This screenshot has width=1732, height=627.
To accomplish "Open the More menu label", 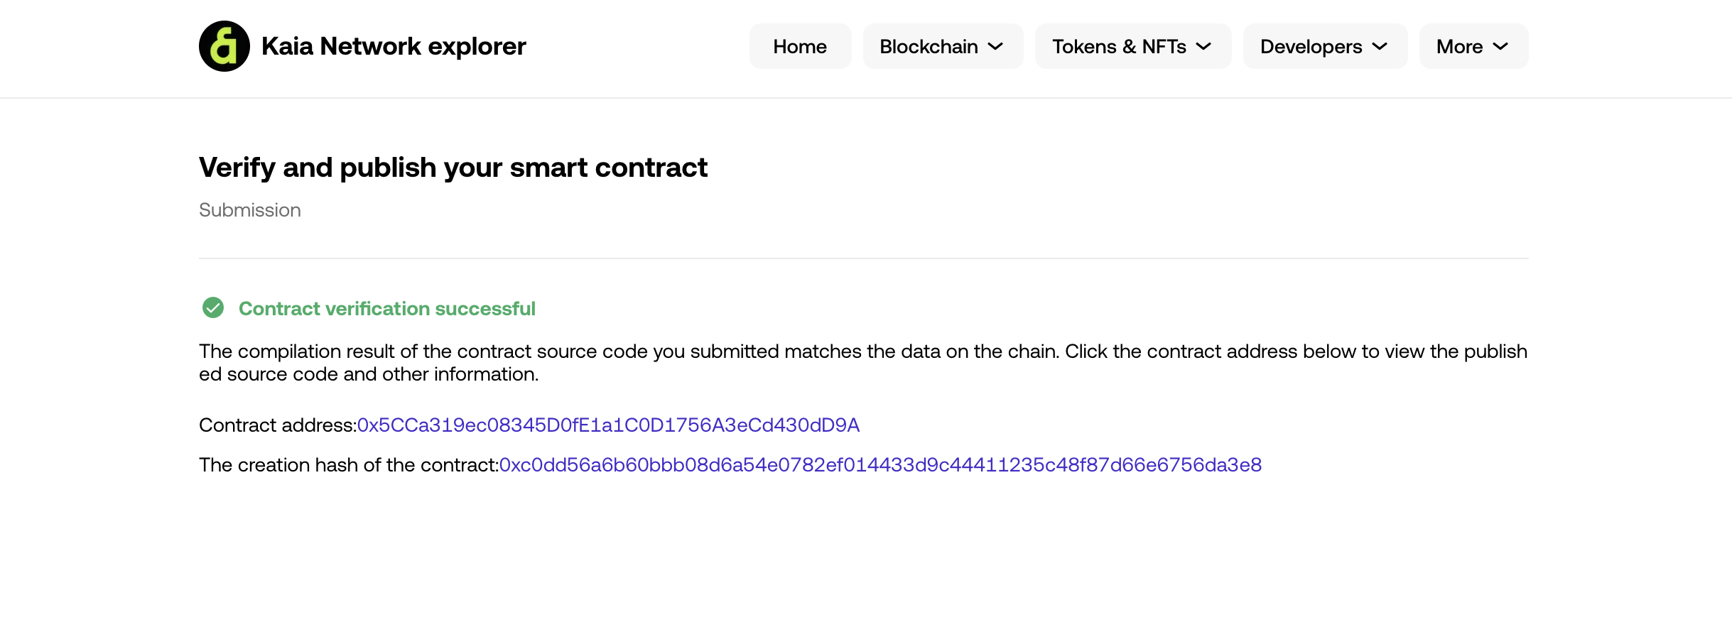I will click(x=1459, y=46).
